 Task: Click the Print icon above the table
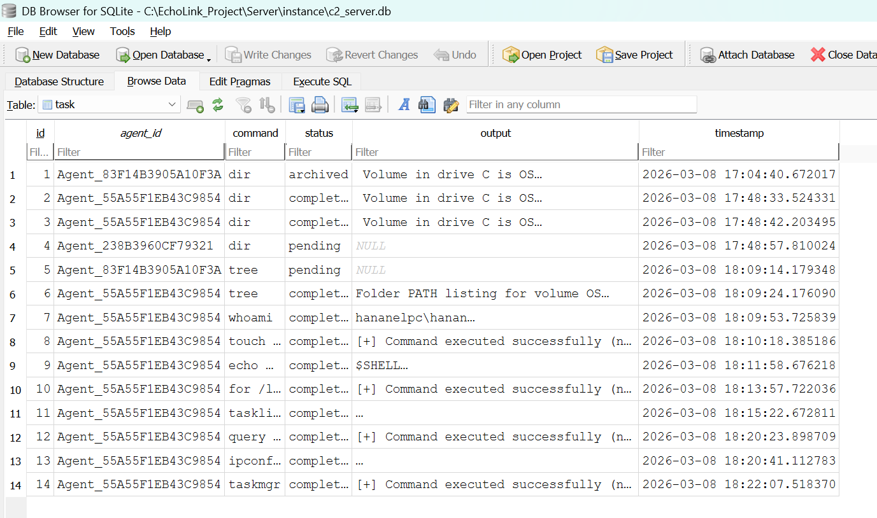320,104
